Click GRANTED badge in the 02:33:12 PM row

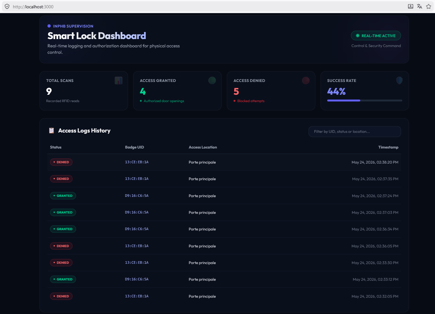pos(63,279)
